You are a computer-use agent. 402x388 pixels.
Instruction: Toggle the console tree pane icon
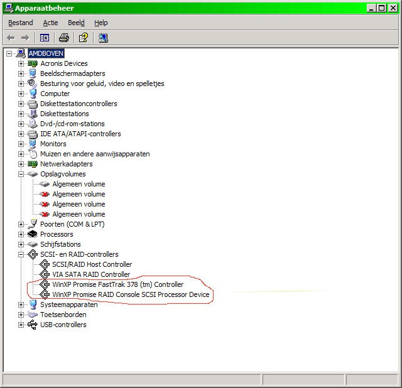tap(45, 38)
